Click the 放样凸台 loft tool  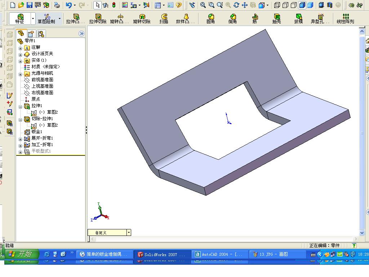186,19
